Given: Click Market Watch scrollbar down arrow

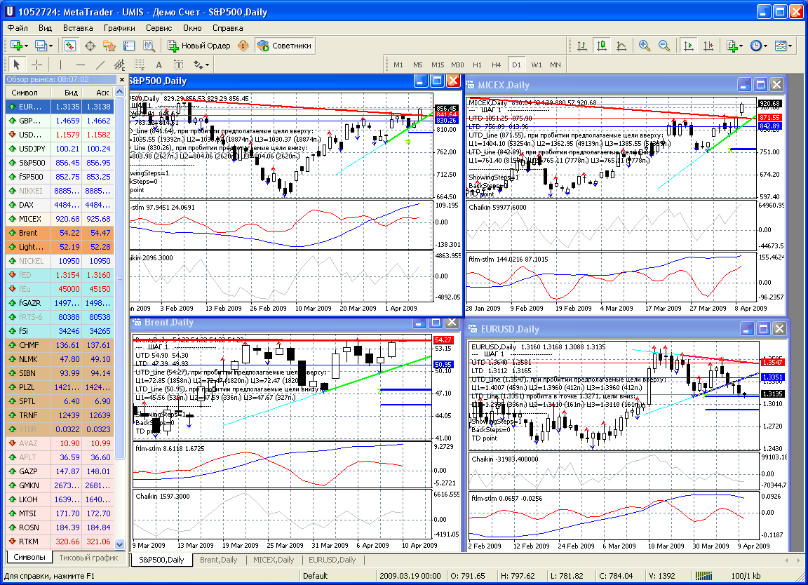Looking at the screenshot, I should [119, 544].
